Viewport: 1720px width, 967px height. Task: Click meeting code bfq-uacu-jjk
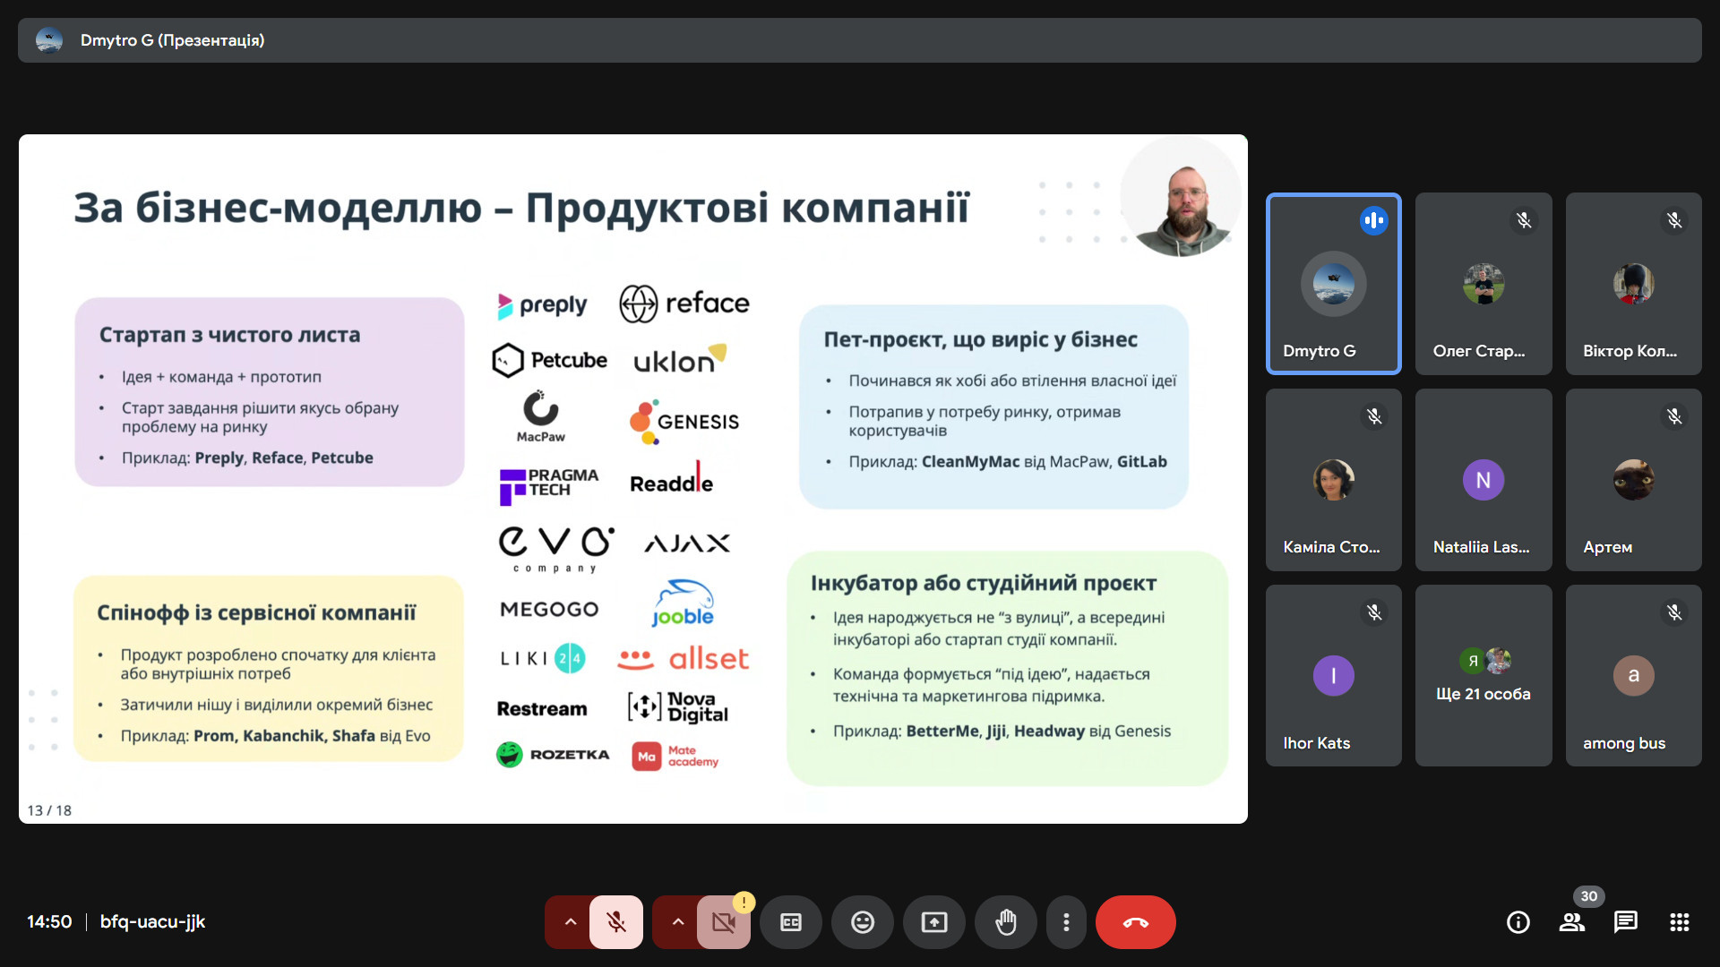pos(152,922)
